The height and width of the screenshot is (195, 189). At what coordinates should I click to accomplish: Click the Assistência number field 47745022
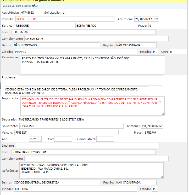point(32,13)
